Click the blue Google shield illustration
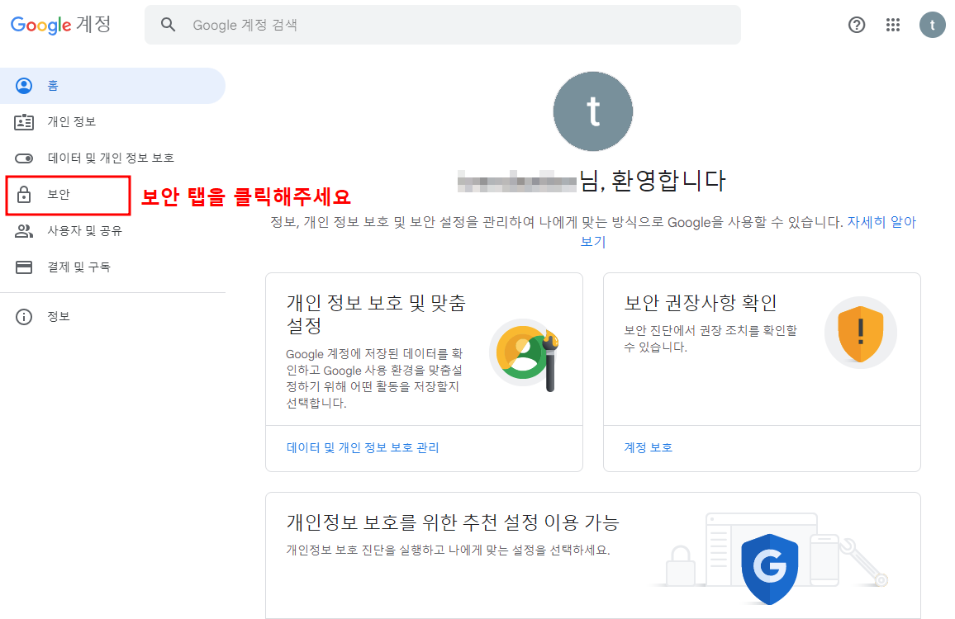This screenshot has width=955, height=619. [x=769, y=569]
